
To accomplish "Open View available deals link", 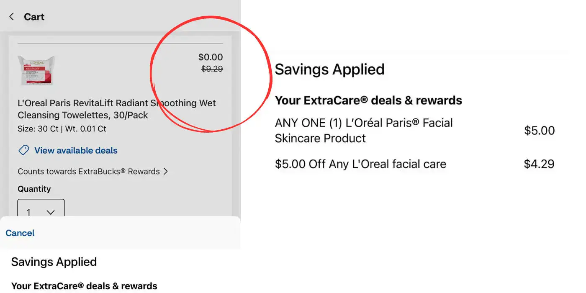I will (76, 150).
